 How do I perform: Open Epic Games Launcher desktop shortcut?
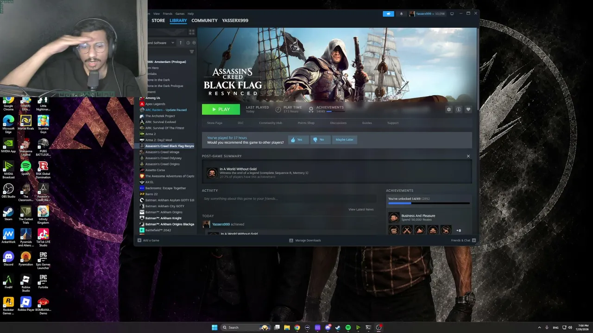pyautogui.click(x=43, y=259)
